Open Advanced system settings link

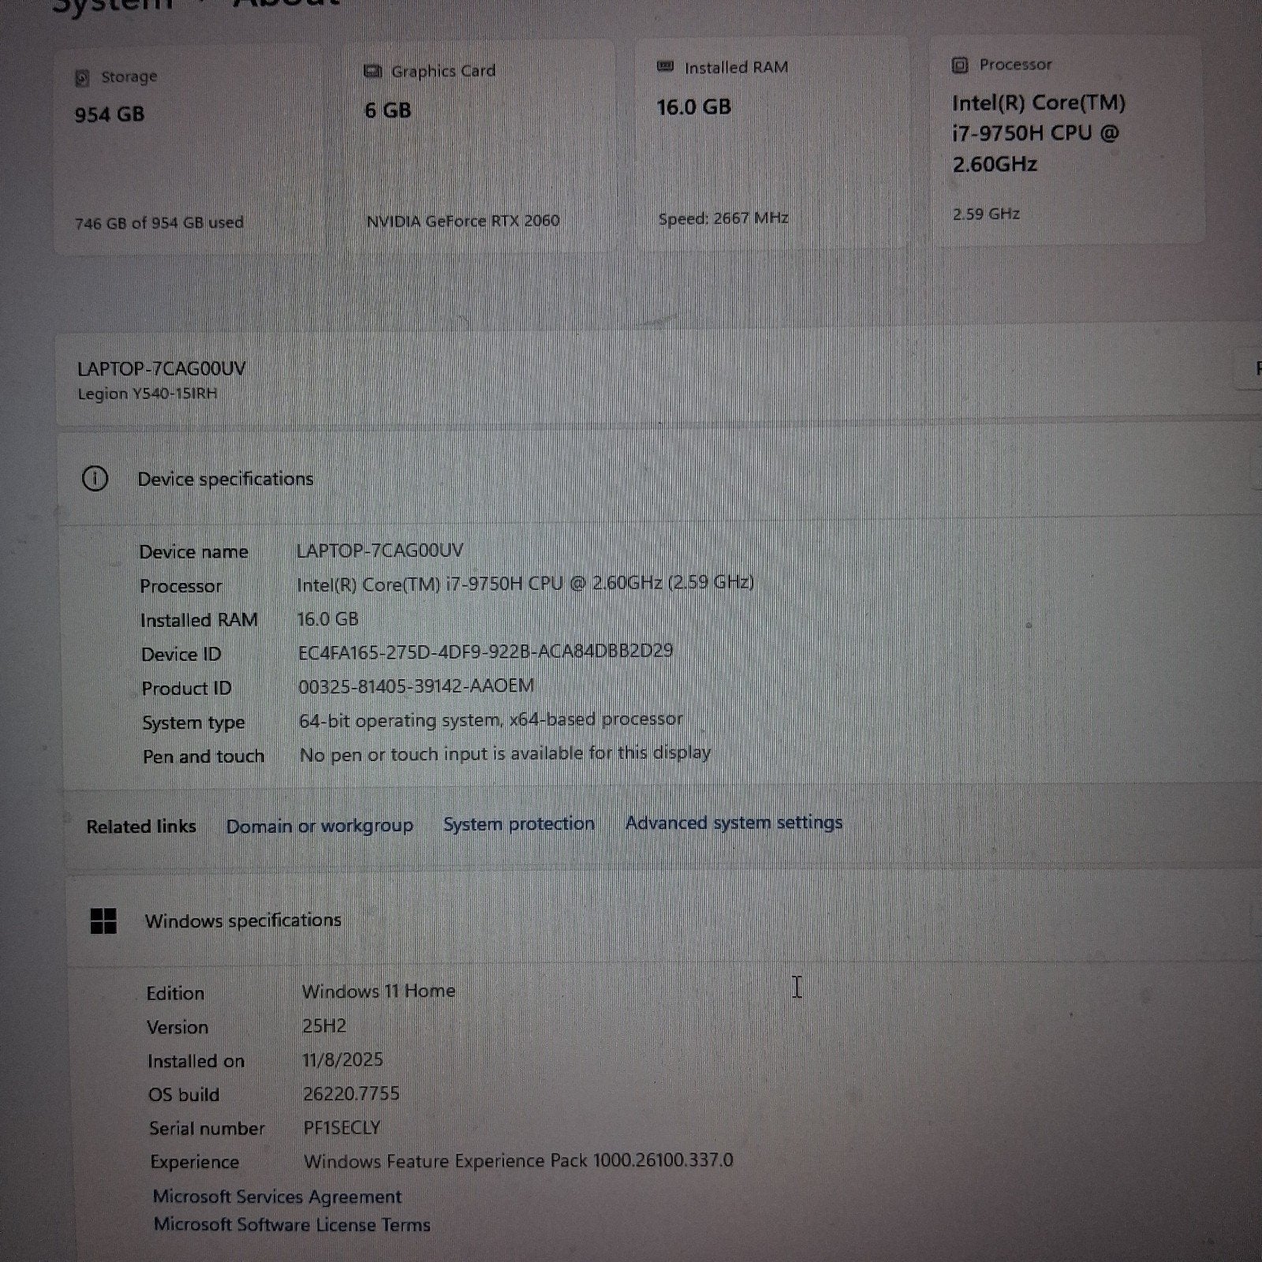[734, 823]
